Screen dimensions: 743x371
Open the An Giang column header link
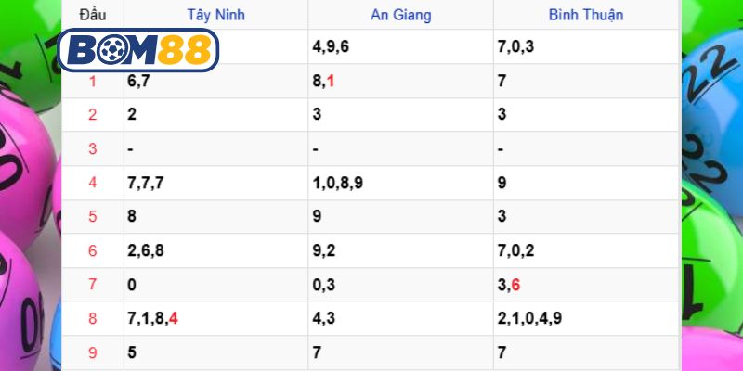[400, 15]
